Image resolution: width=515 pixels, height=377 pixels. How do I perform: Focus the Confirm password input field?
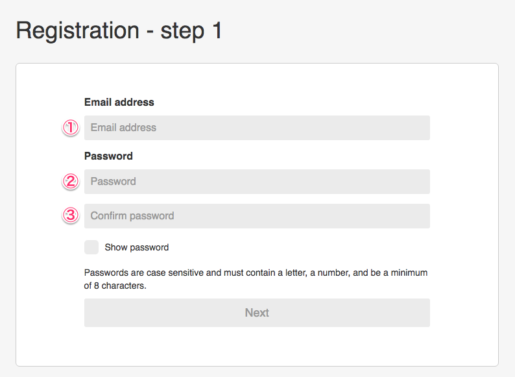257,216
